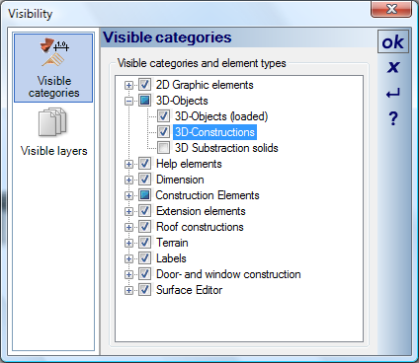Expand the Roof constructions node
This screenshot has height=363, width=419.
pyautogui.click(x=128, y=227)
